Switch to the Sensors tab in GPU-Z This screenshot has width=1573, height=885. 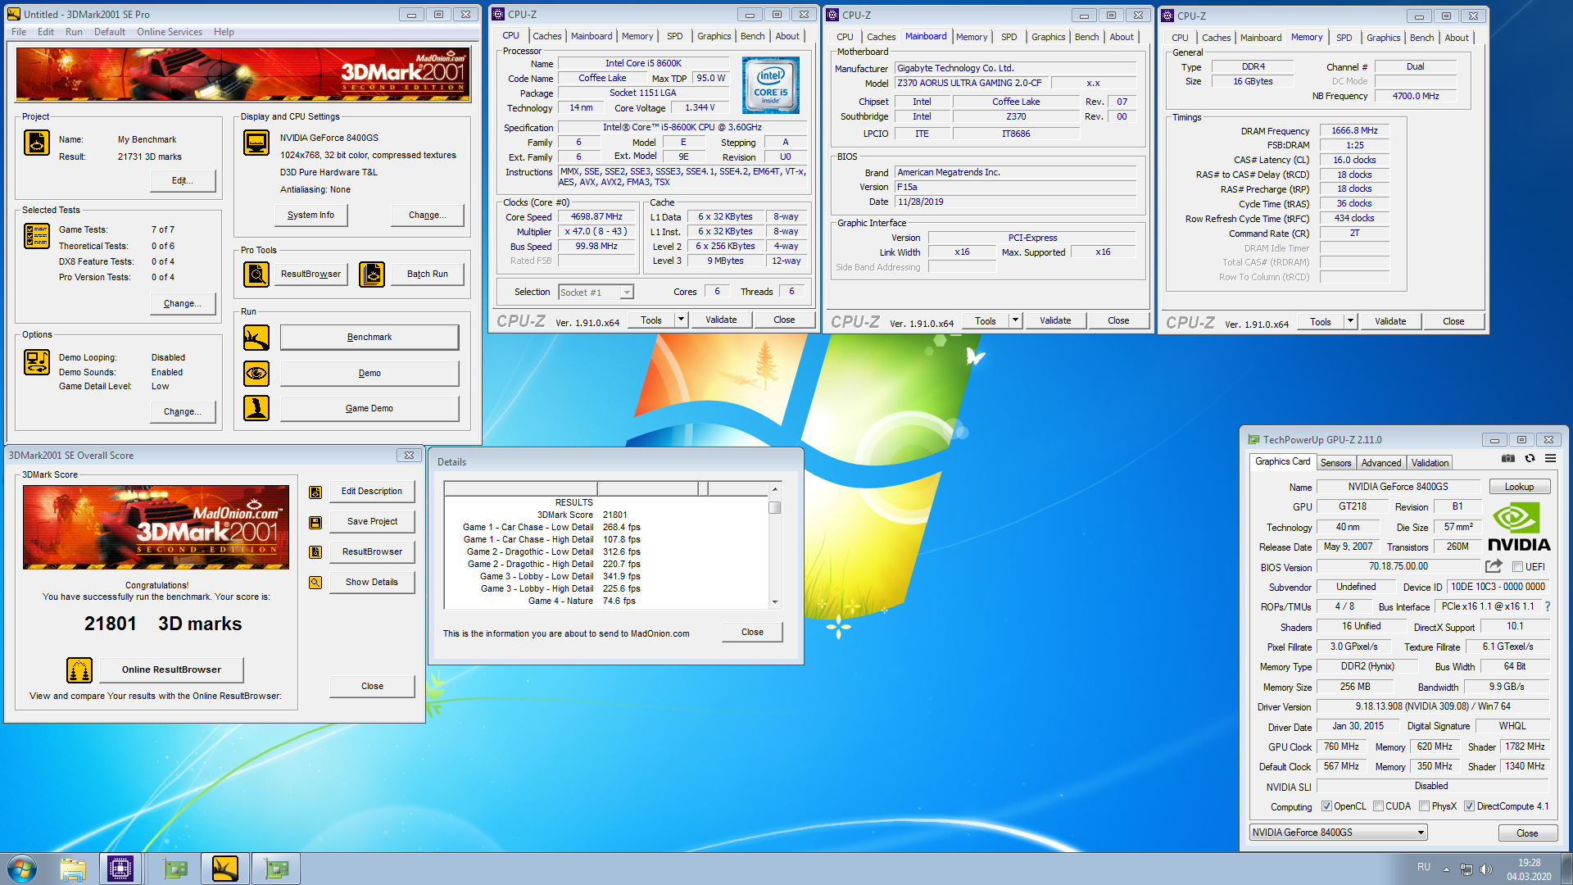pyautogui.click(x=1335, y=463)
